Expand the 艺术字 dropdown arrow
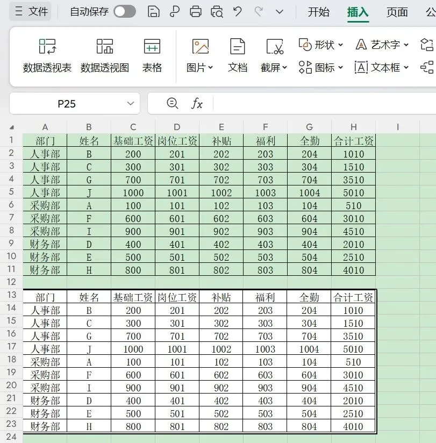The image size is (436, 443). coord(406,45)
